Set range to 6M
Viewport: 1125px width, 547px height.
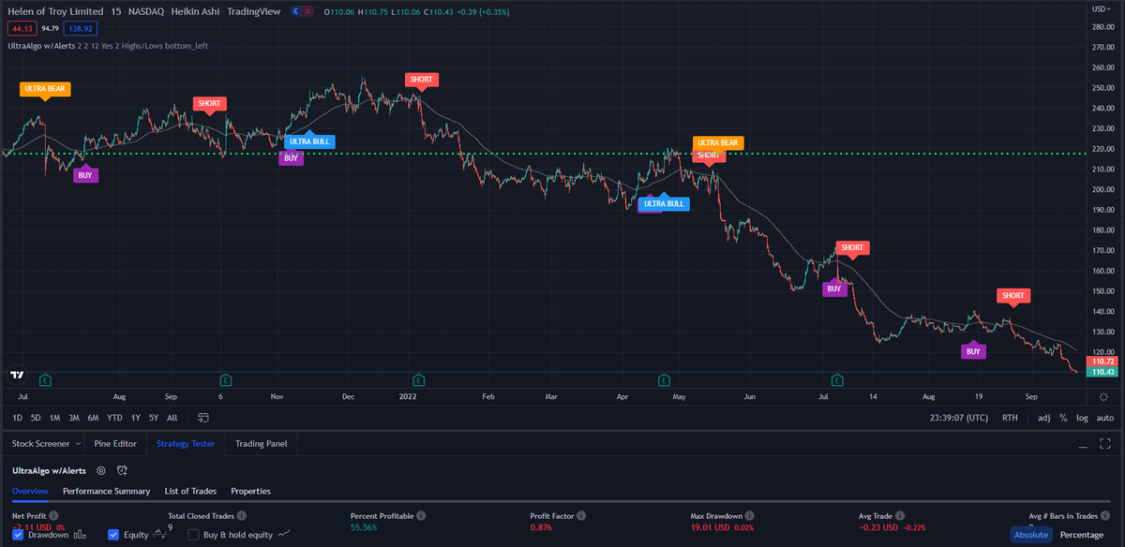pyautogui.click(x=93, y=418)
